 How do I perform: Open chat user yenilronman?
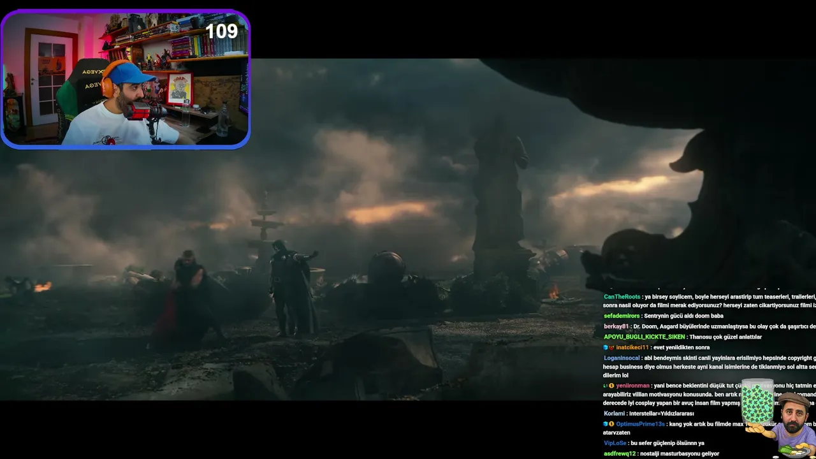633,386
